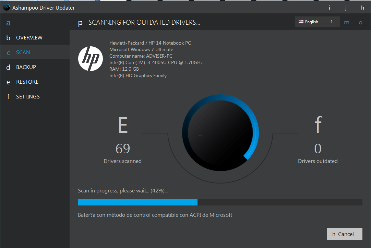Click the 'm' icon beside language selector
The width and height of the screenshot is (371, 248).
click(x=347, y=23)
